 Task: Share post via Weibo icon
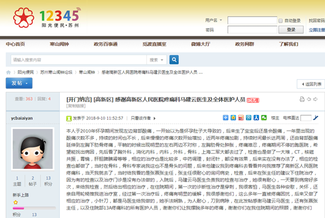(241, 118)
